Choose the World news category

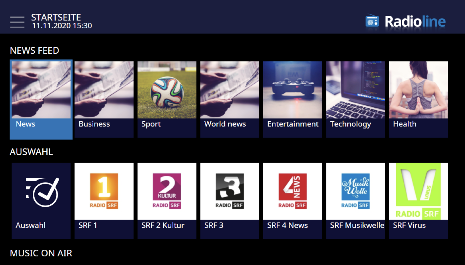tap(230, 99)
